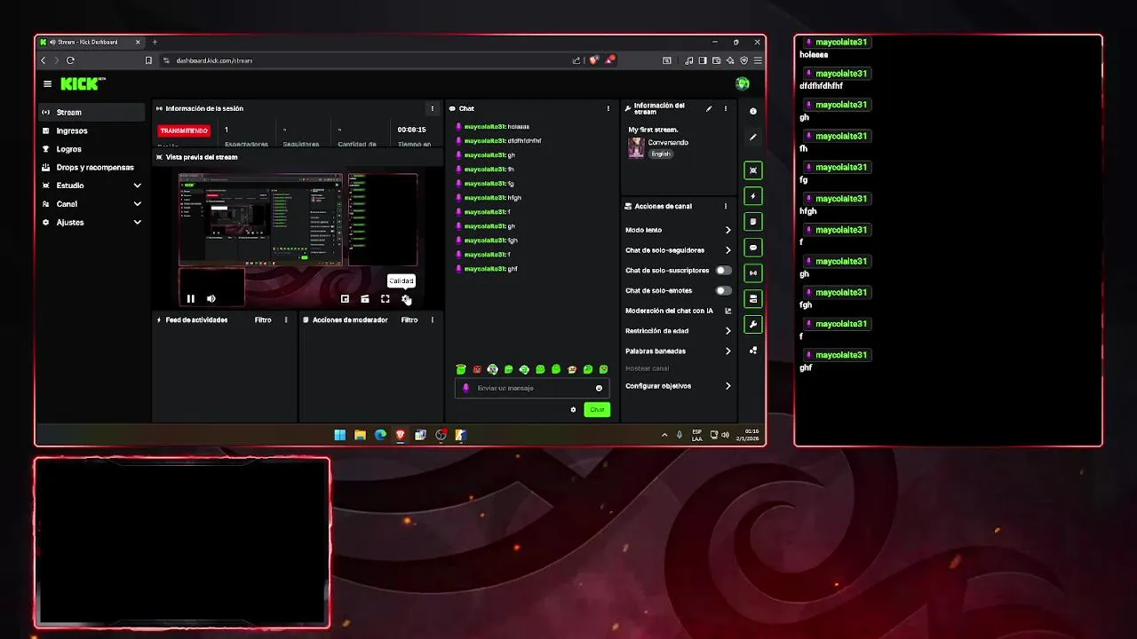1137x639 pixels.
Task: Click the Enviar un mensaje field
Action: click(x=531, y=388)
